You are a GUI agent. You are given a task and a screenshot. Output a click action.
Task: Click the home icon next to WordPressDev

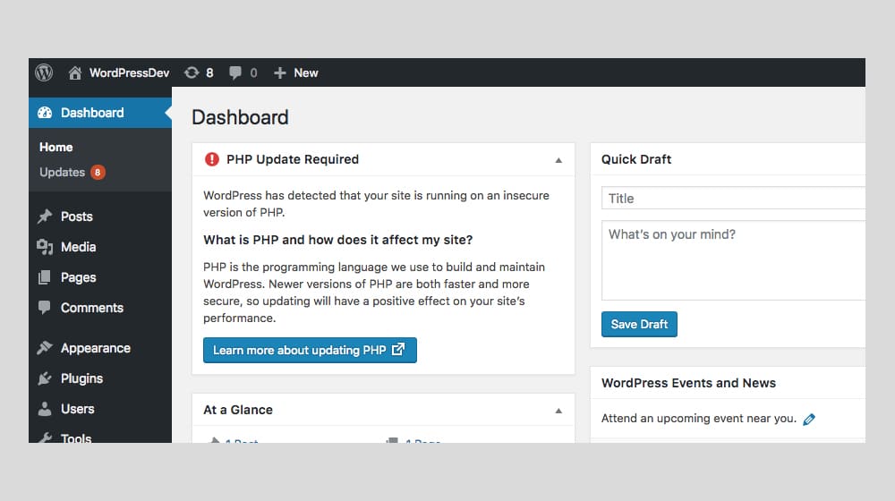pyautogui.click(x=75, y=72)
